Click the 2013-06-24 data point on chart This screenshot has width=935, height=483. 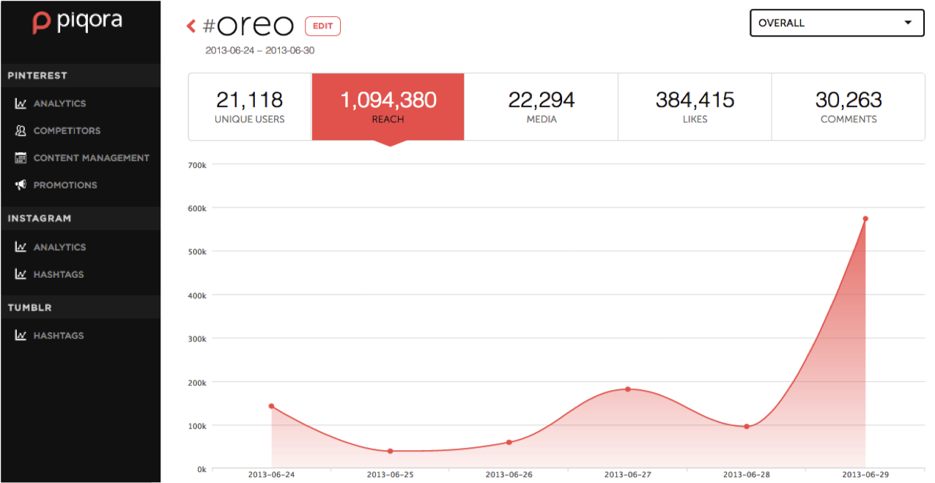(271, 406)
